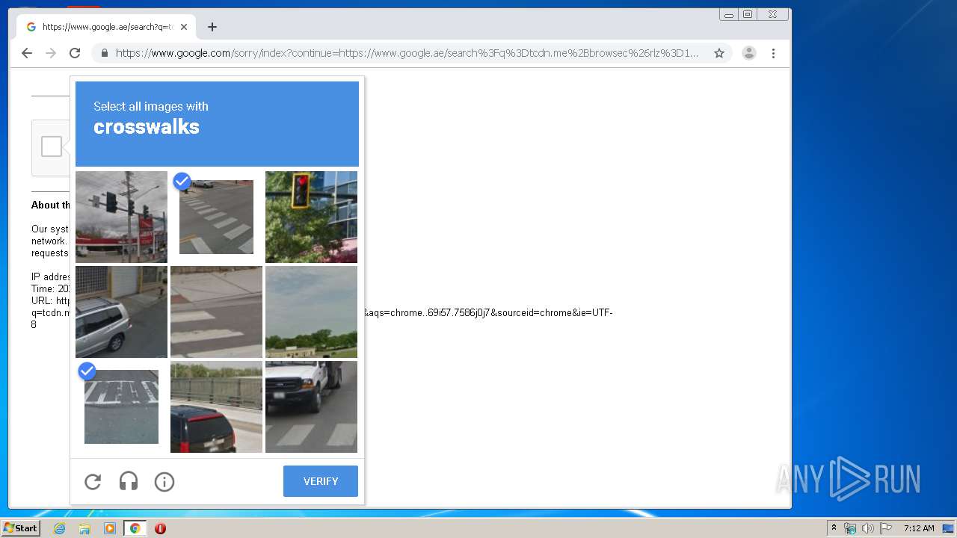The height and width of the screenshot is (538, 957).
Task: Switch to the audio challenge headphones icon
Action: pos(129,482)
